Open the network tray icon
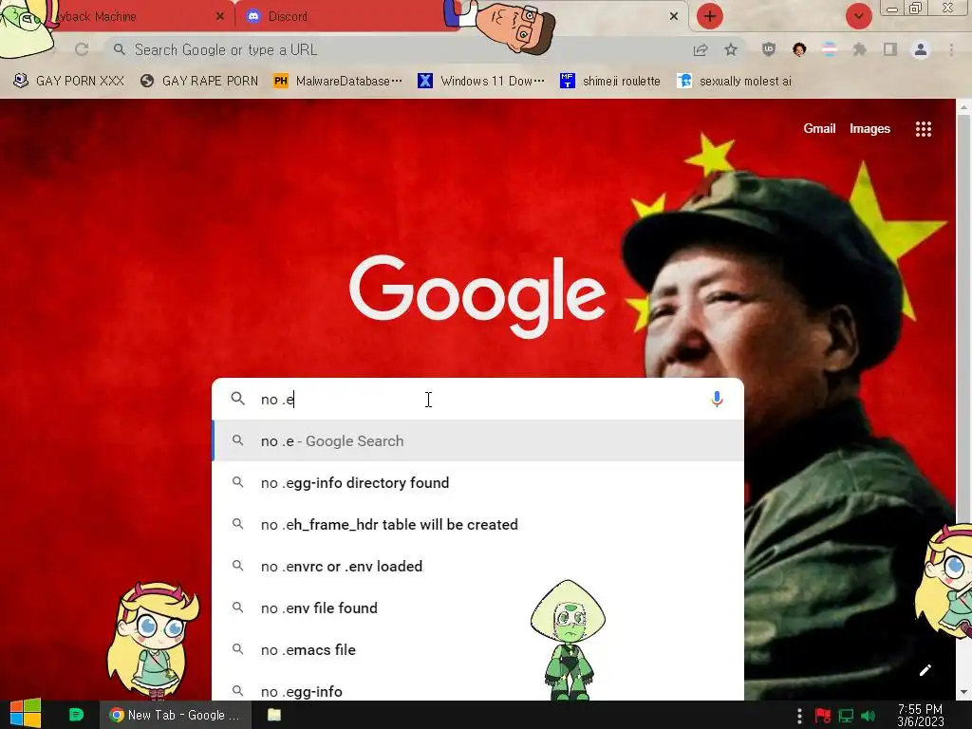Viewport: 972px width, 729px height. click(846, 716)
